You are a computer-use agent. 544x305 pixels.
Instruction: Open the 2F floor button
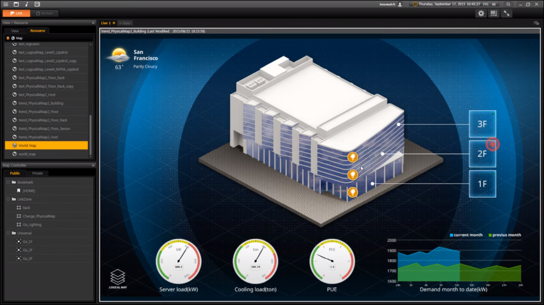482,154
